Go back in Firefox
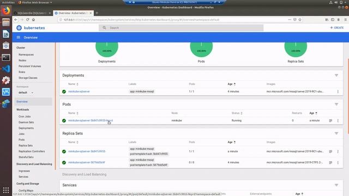Viewport: 349px width, 196px height. click(x=16, y=20)
